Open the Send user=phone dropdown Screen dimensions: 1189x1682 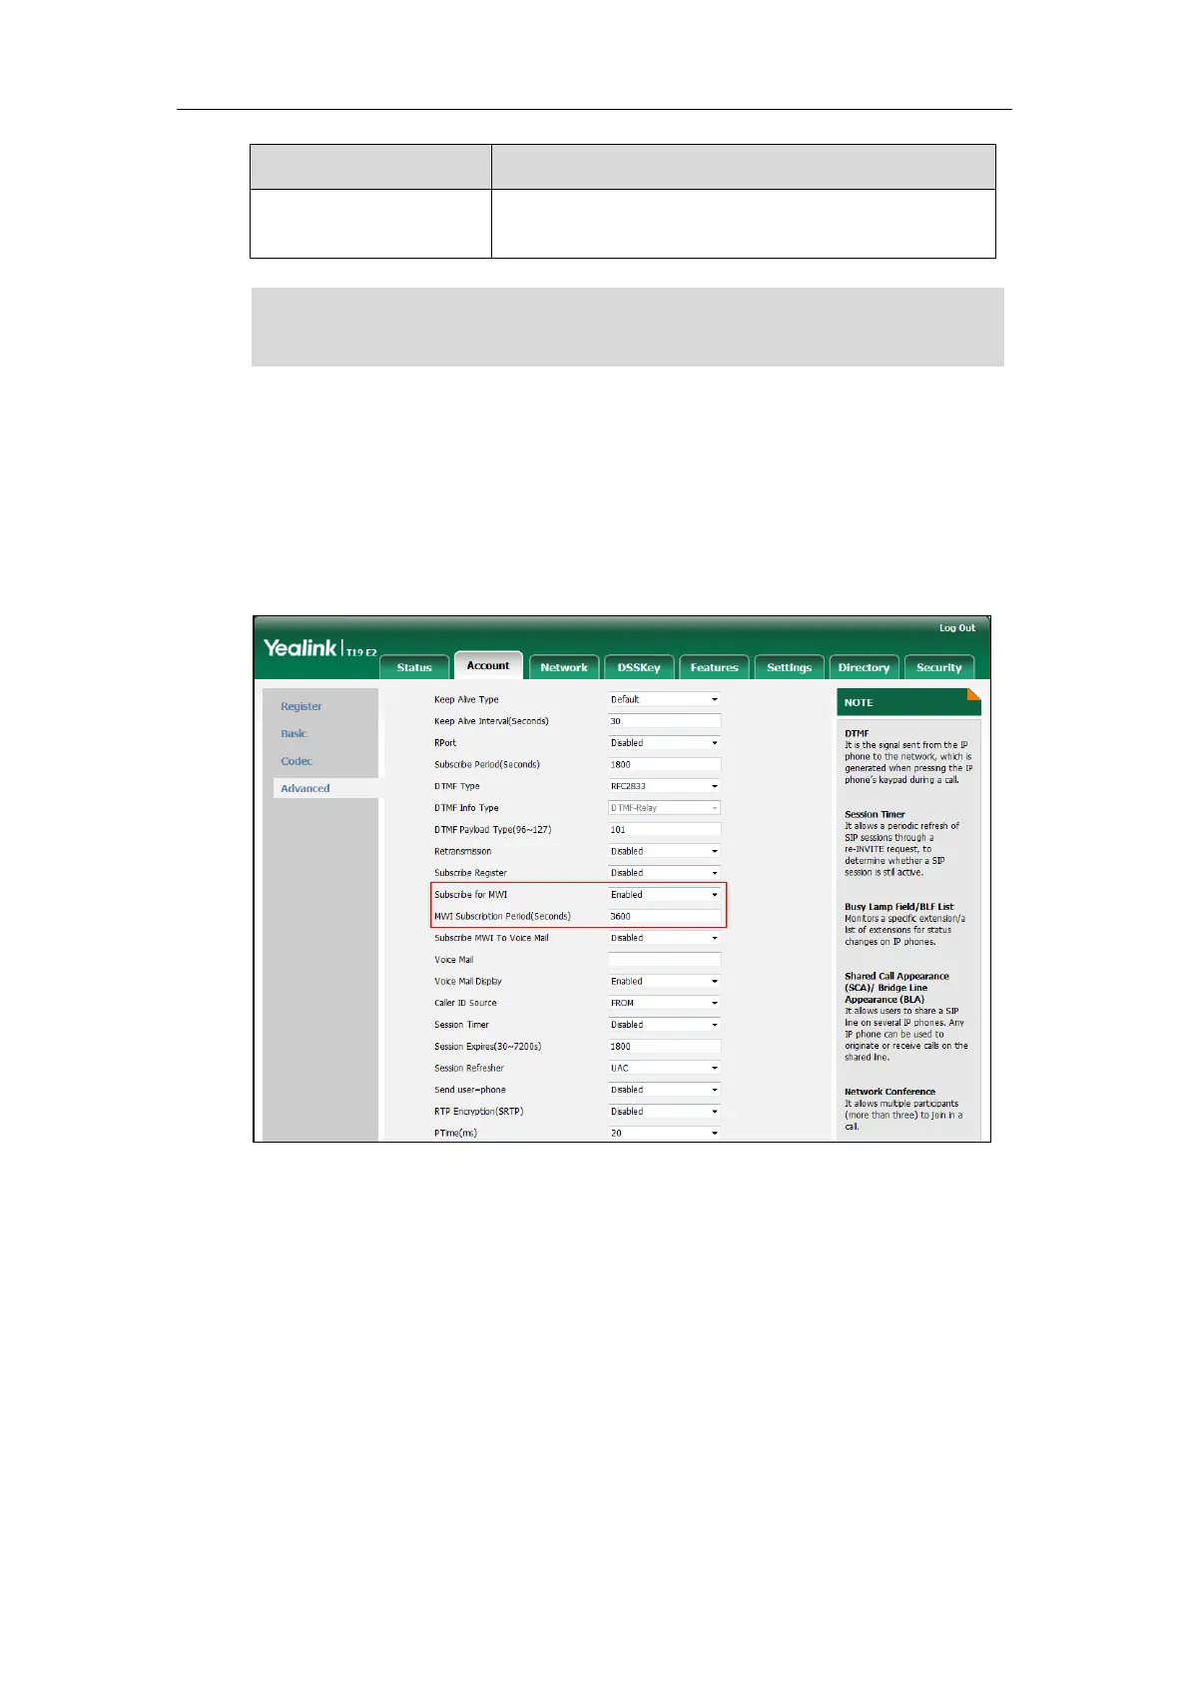[x=664, y=1090]
